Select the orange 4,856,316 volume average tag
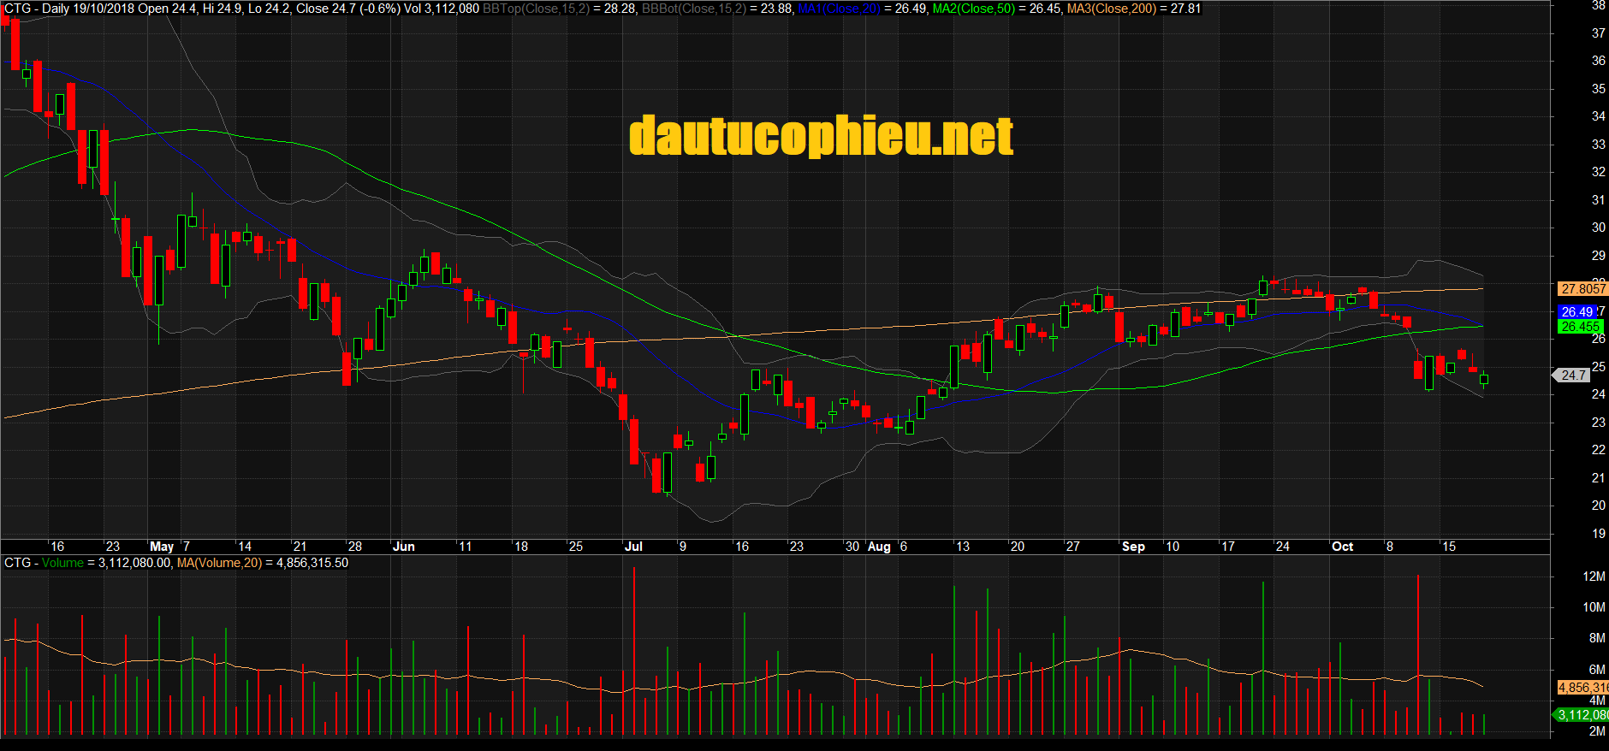1609x751 pixels. tap(1582, 688)
